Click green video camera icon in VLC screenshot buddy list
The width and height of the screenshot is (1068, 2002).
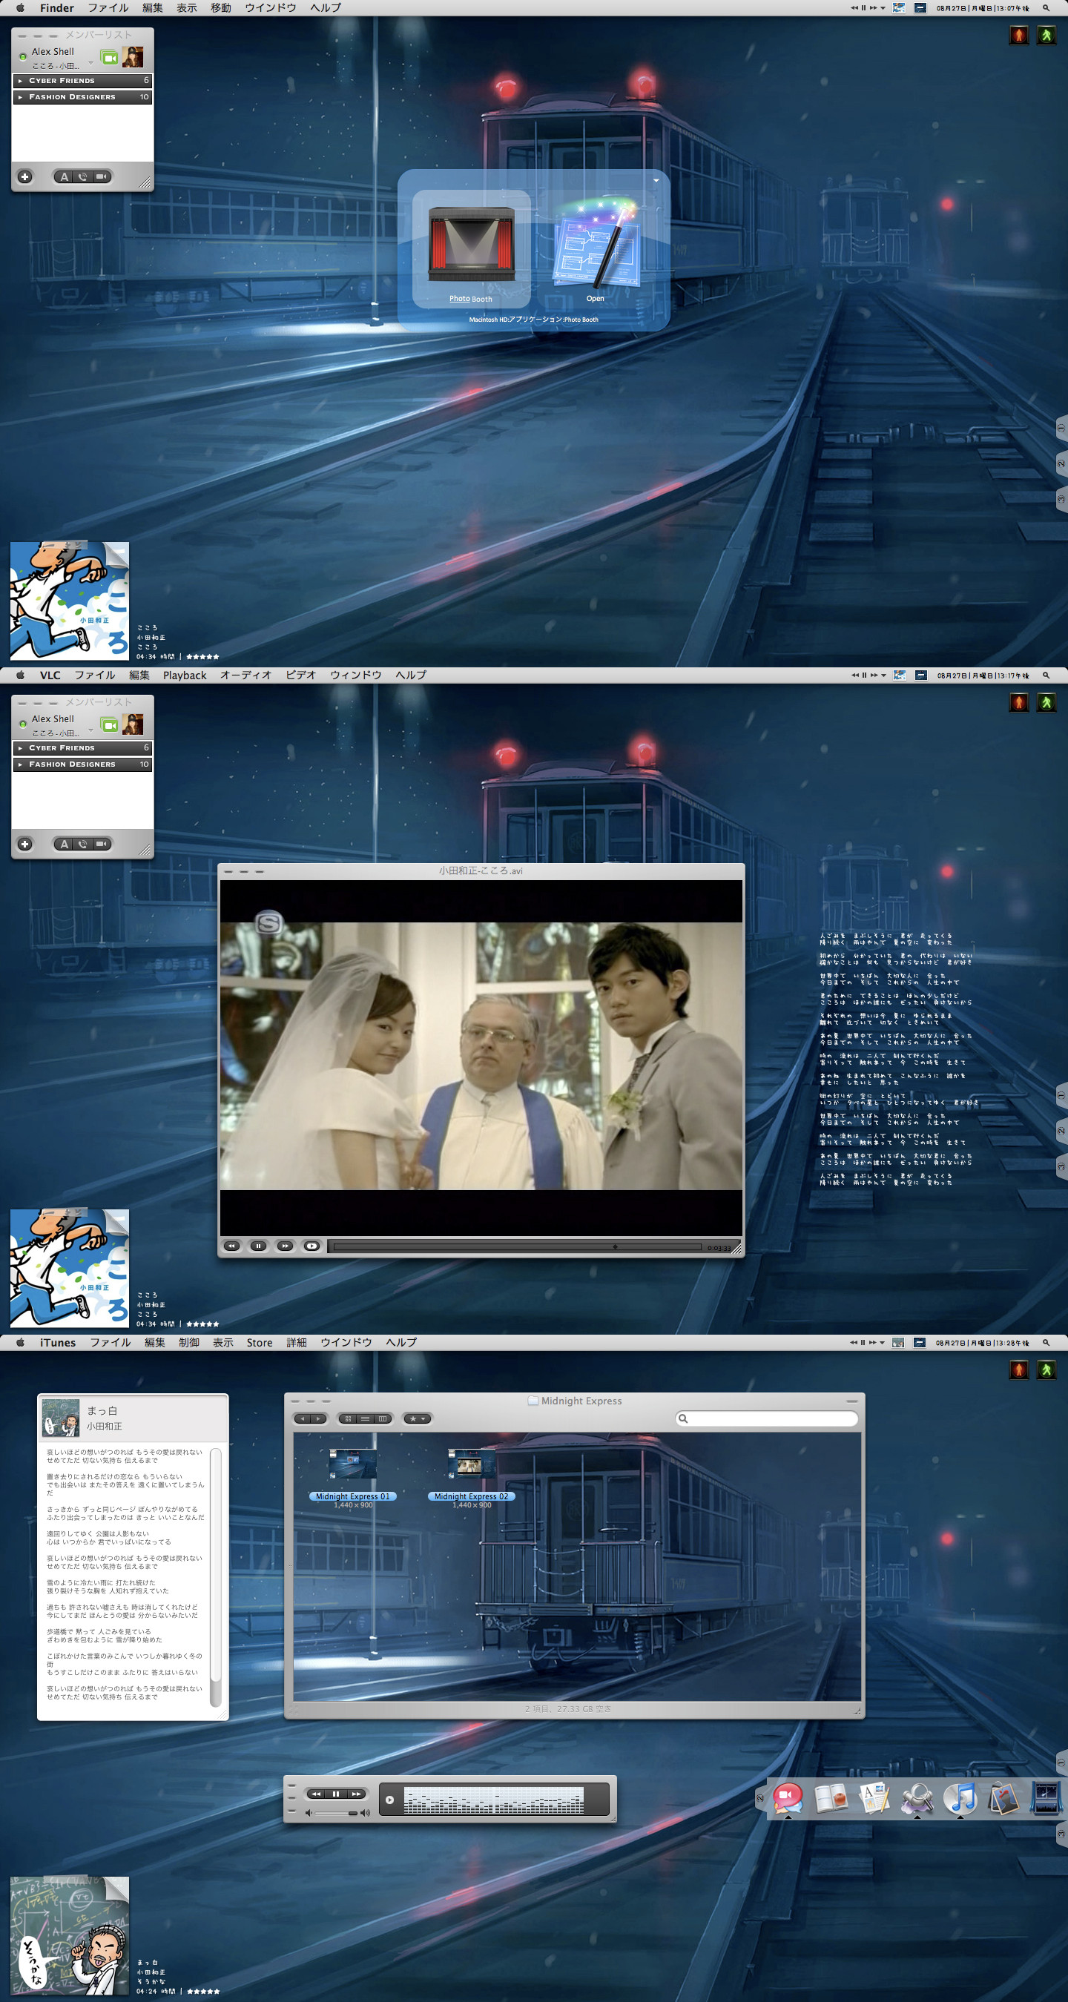[110, 725]
